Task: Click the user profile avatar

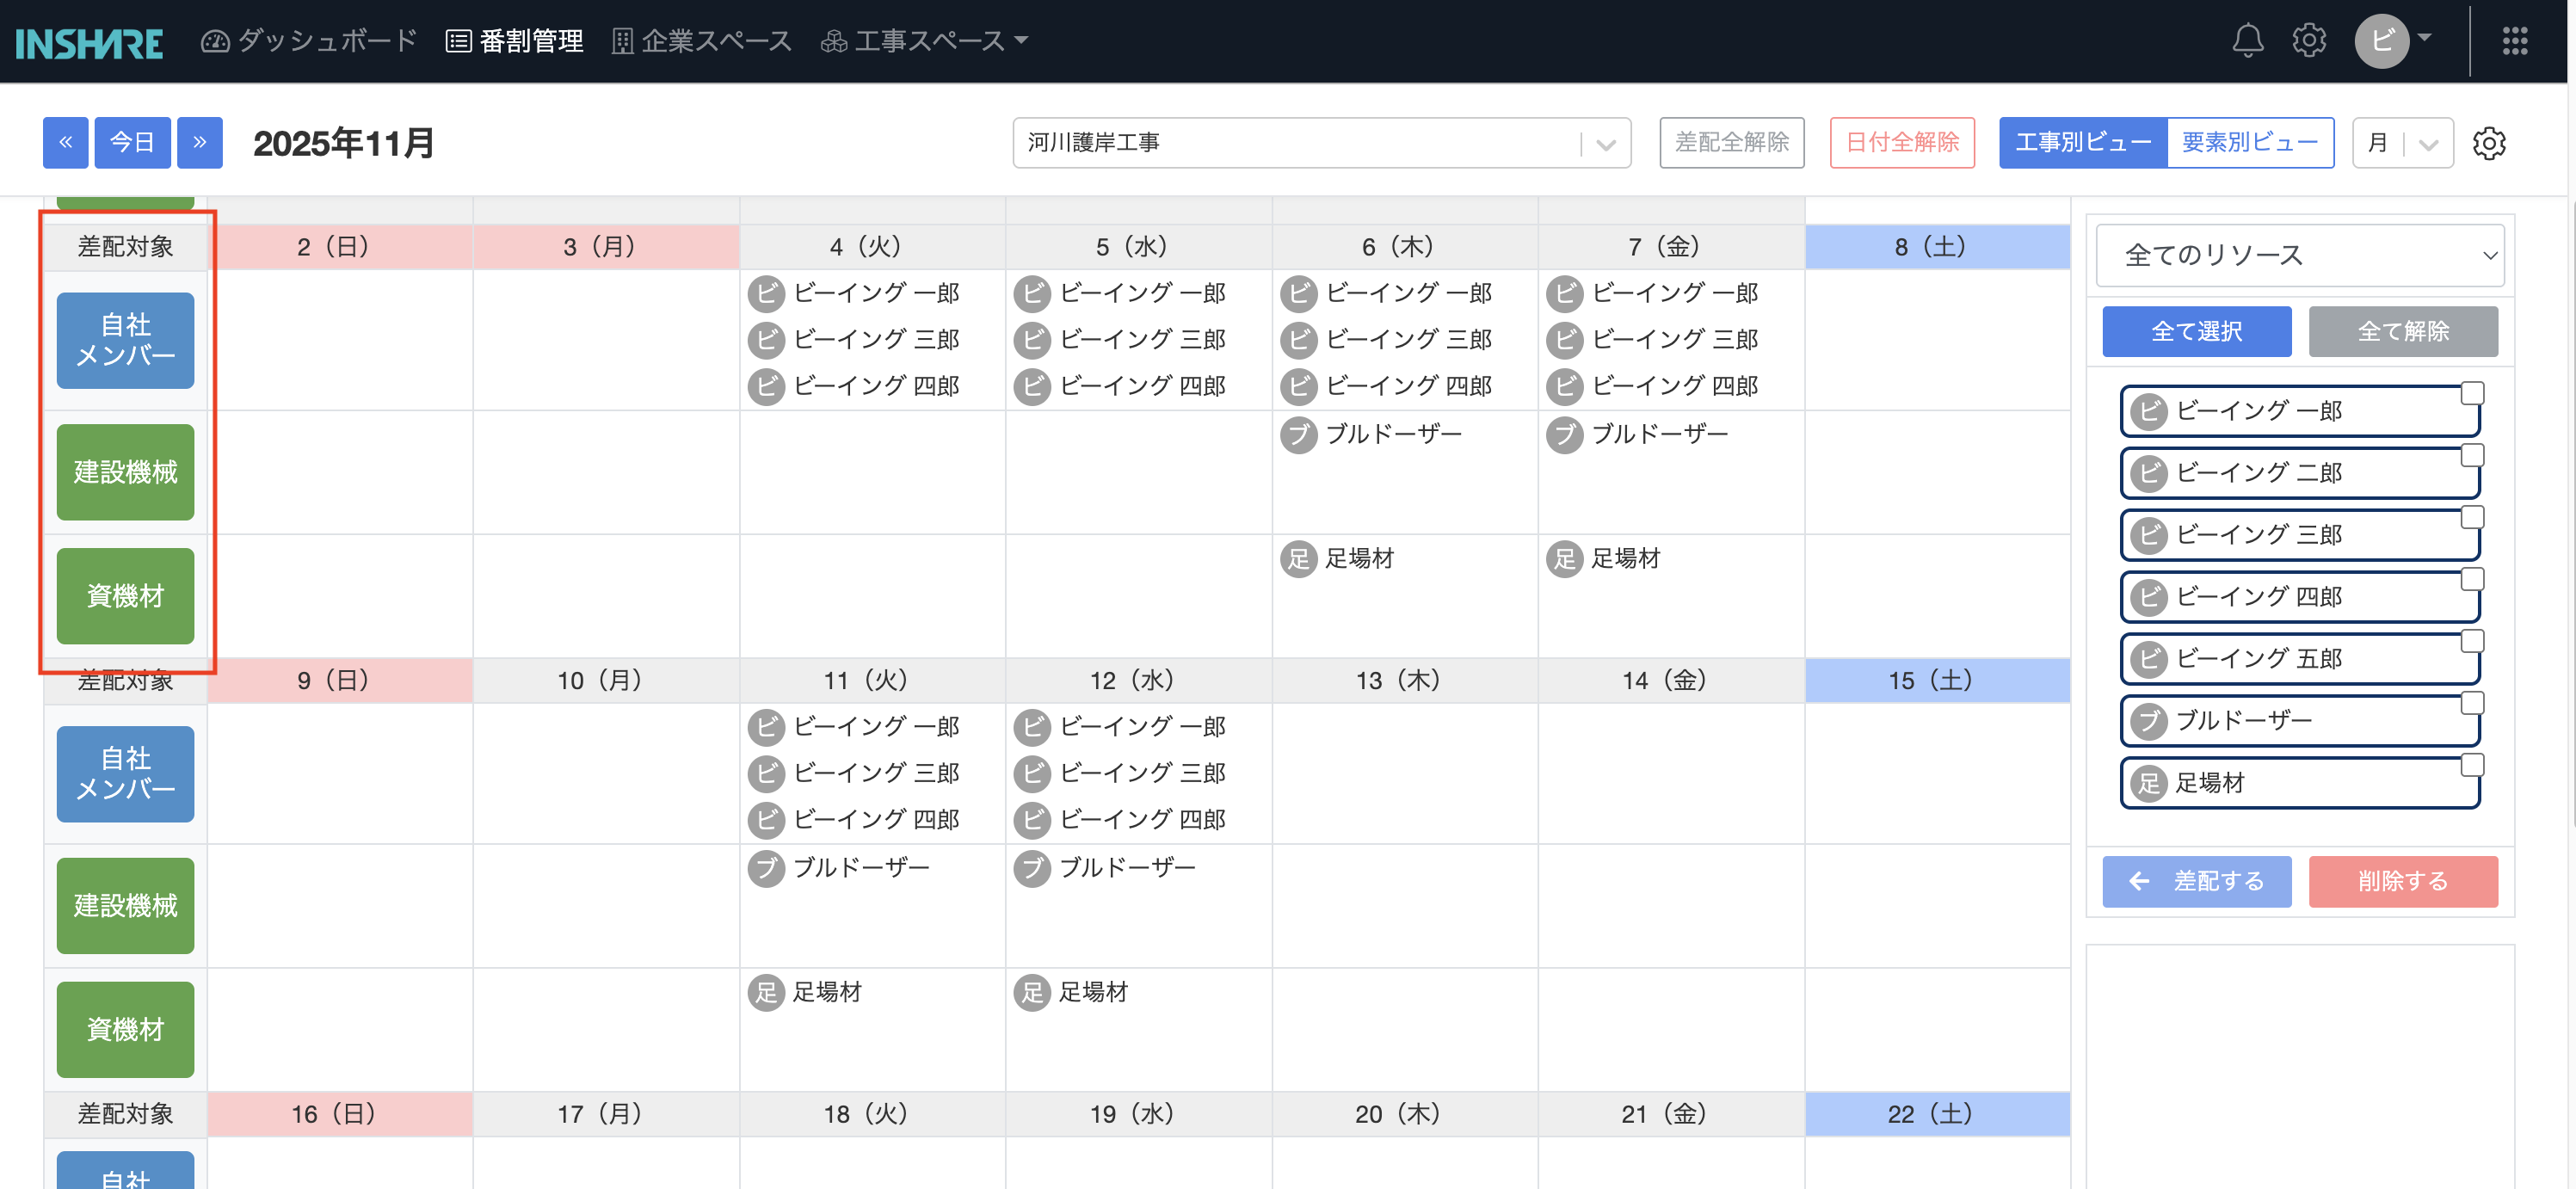Action: coord(2381,41)
